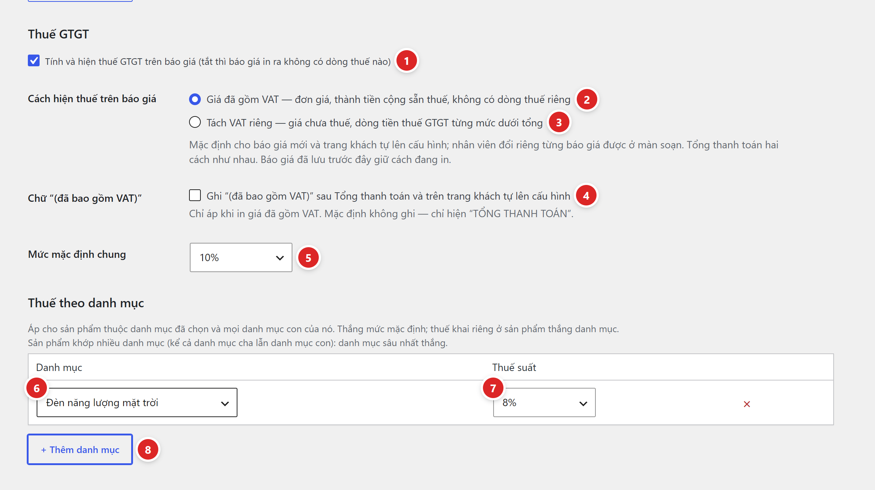Open the 'Đèn năng lượng mặt trời' category dropdown

click(137, 402)
